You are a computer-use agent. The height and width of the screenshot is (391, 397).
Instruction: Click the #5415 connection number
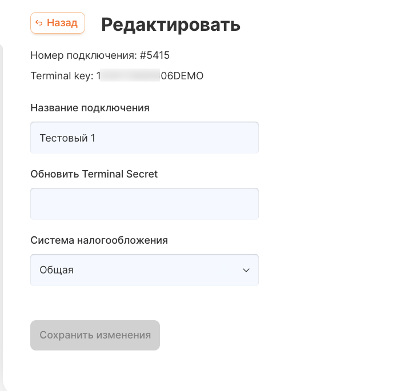tap(155, 55)
